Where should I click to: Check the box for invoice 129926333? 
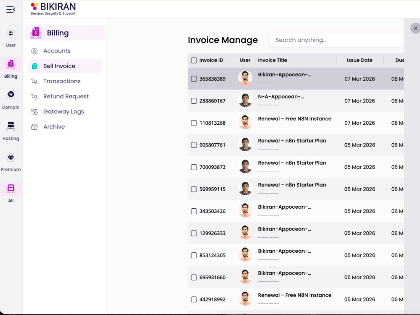click(194, 233)
